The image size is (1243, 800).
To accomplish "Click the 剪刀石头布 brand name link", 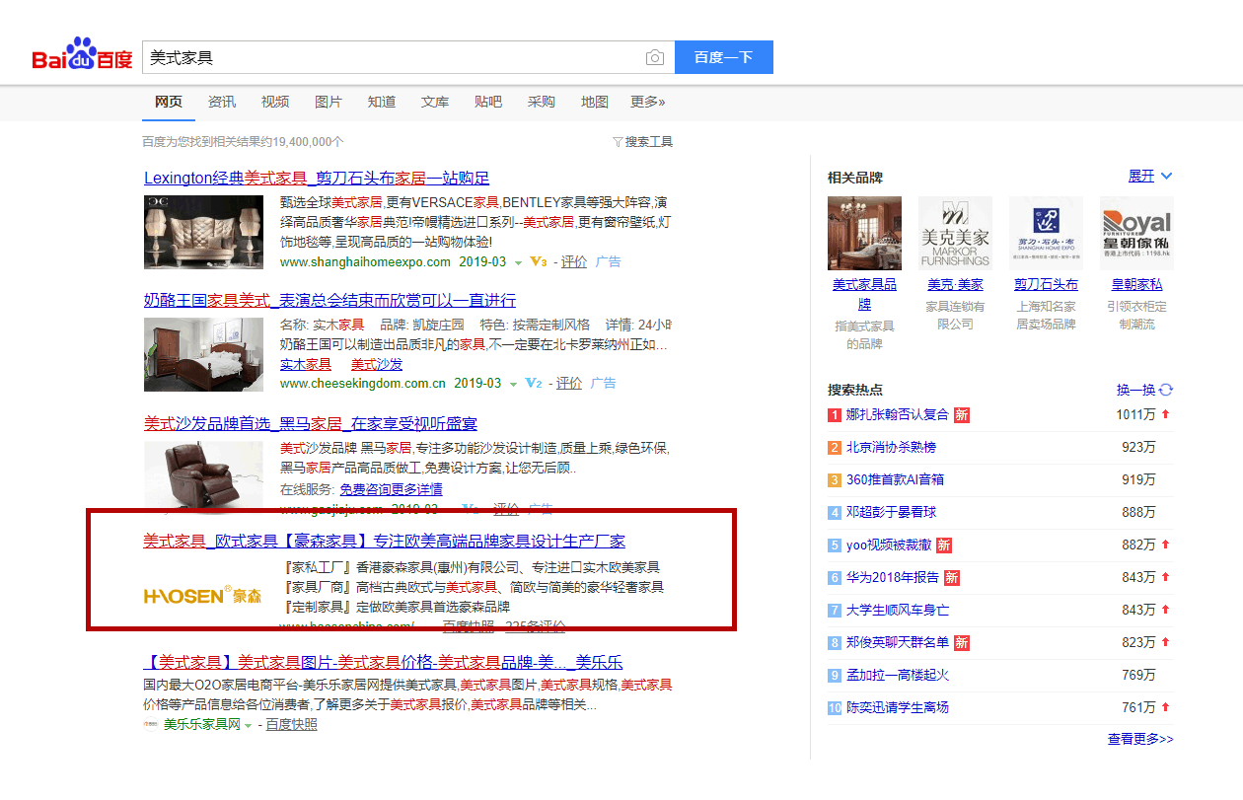I will tap(1046, 284).
